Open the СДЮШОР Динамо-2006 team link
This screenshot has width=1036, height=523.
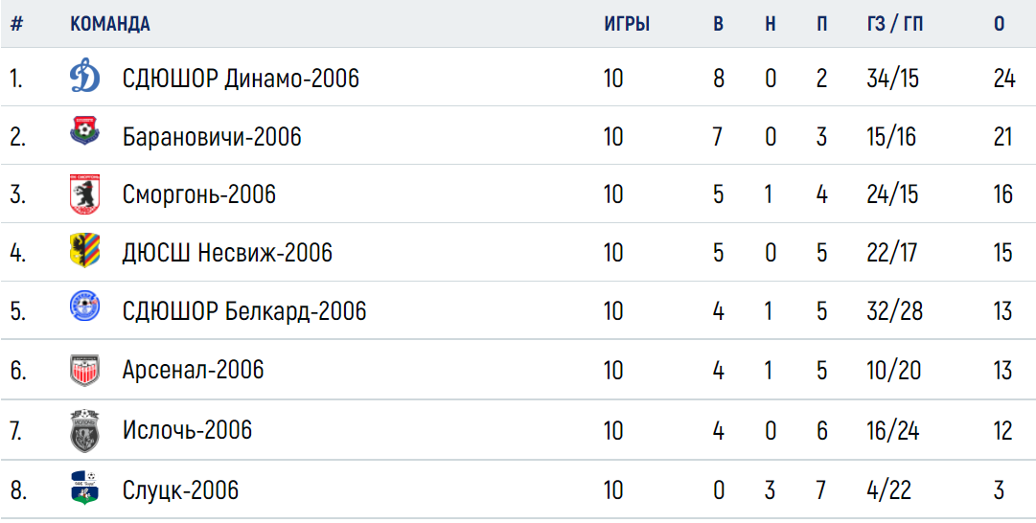241,80
